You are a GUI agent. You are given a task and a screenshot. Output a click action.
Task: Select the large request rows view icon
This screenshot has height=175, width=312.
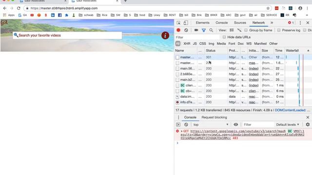click(x=232, y=30)
